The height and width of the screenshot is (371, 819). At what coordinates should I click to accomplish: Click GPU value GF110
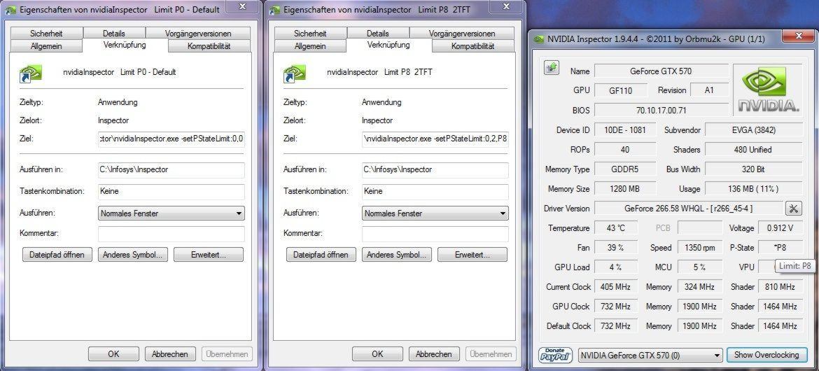(620, 90)
